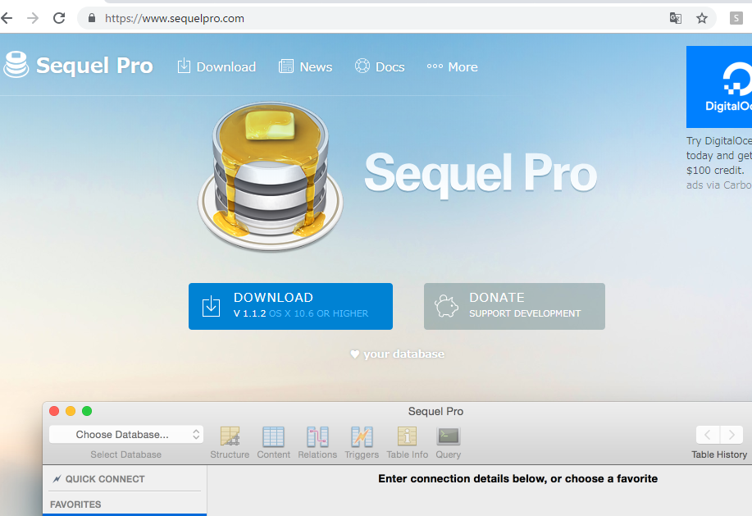Expand the More navigation menu
This screenshot has height=516, width=752.
point(452,67)
